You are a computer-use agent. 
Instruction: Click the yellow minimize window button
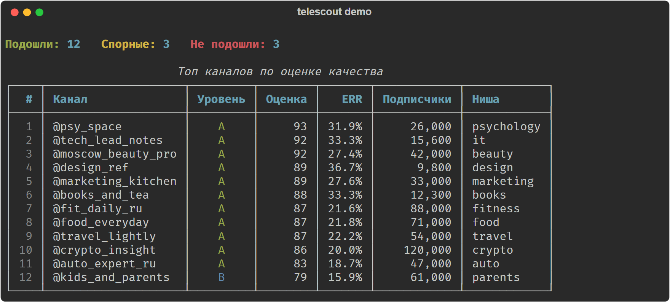pos(27,13)
